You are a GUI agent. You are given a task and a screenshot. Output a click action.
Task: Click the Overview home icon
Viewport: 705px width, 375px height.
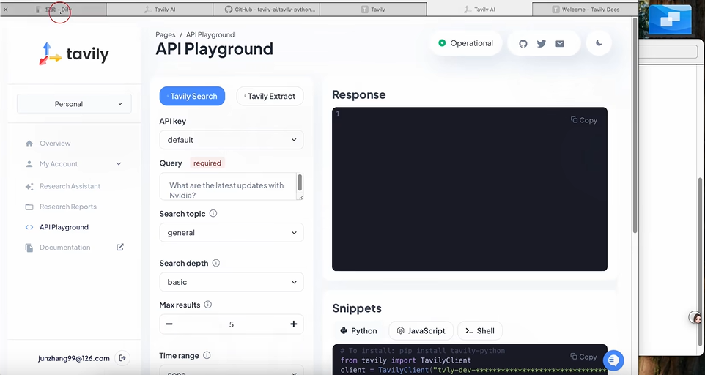click(29, 144)
